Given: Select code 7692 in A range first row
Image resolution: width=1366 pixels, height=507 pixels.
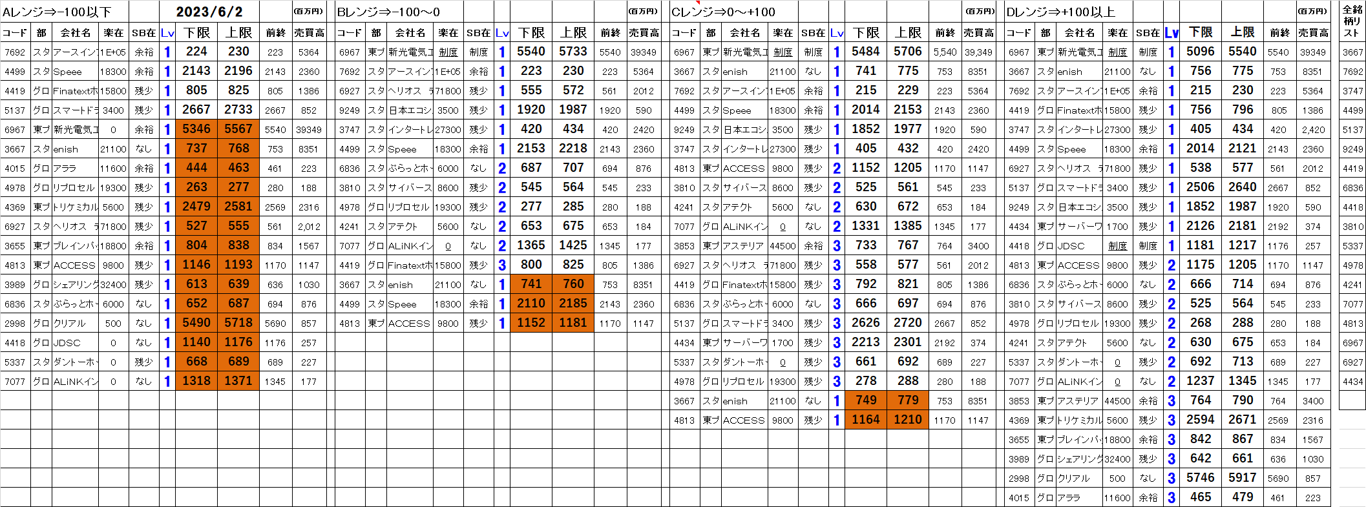Looking at the screenshot, I should click(15, 52).
